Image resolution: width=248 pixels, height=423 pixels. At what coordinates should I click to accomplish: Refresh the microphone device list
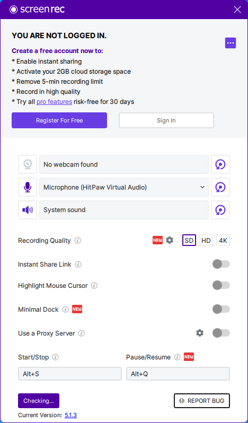click(x=220, y=187)
